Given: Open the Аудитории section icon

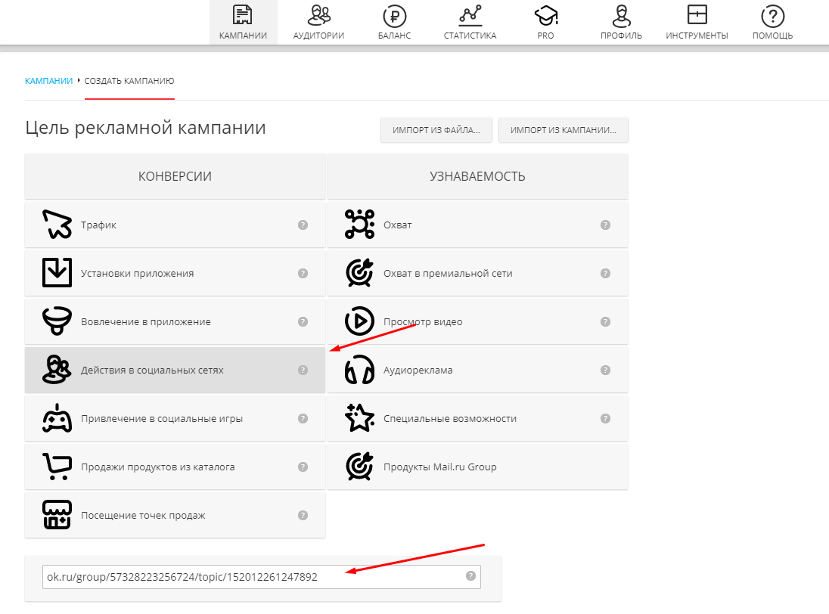Looking at the screenshot, I should tap(318, 15).
